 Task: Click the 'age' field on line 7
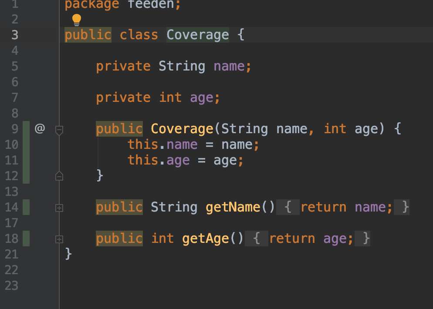(x=202, y=98)
